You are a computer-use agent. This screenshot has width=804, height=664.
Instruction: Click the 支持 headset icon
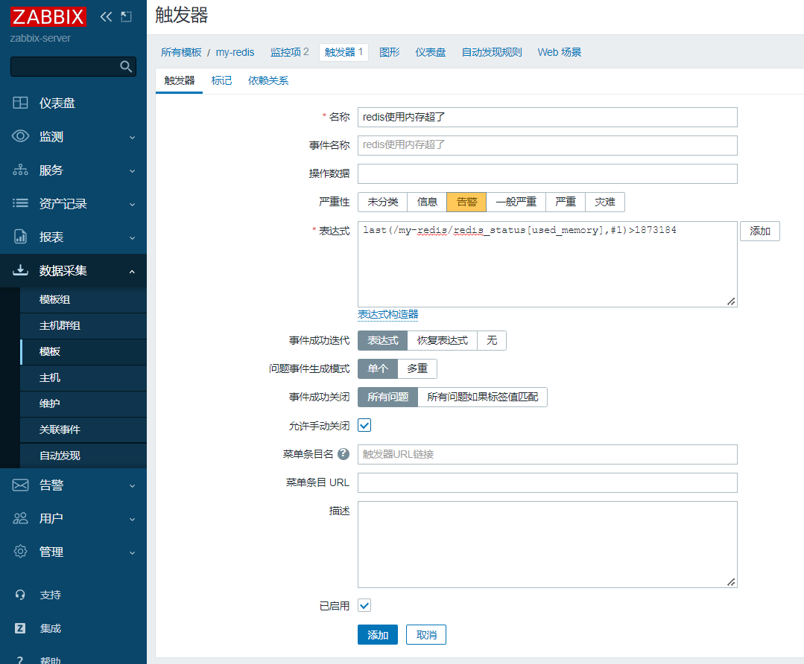tap(20, 595)
